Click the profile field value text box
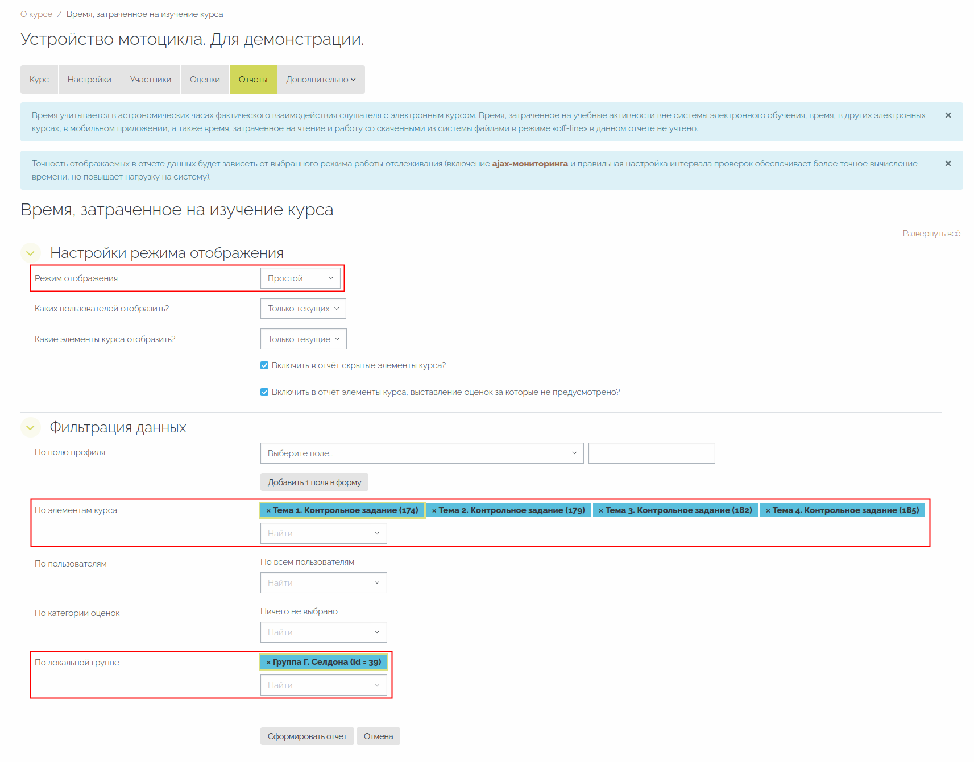This screenshot has width=974, height=762. pos(651,453)
